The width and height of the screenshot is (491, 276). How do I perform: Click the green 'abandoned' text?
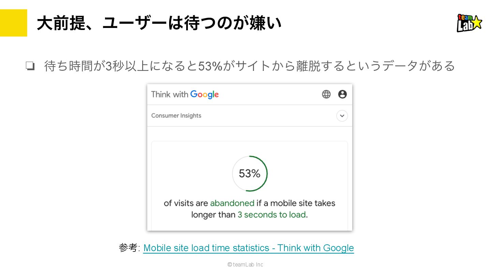coord(232,203)
